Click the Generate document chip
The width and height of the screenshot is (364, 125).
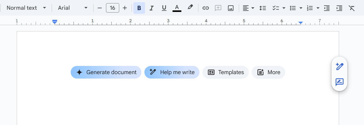[106, 72]
